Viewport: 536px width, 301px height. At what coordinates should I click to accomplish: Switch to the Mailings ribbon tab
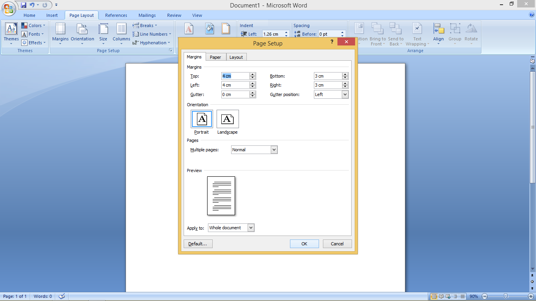point(147,15)
